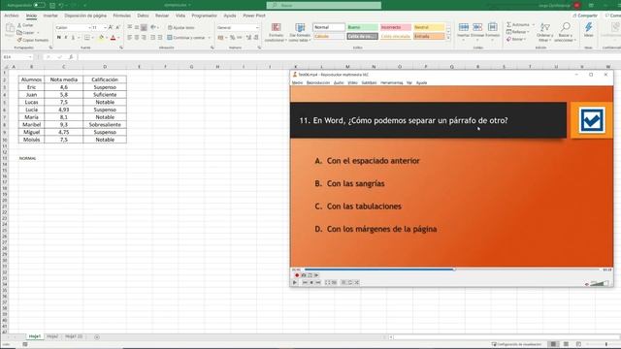The height and width of the screenshot is (349, 621).
Task: Click the Copiar formato paintbrush
Action: coord(19,40)
